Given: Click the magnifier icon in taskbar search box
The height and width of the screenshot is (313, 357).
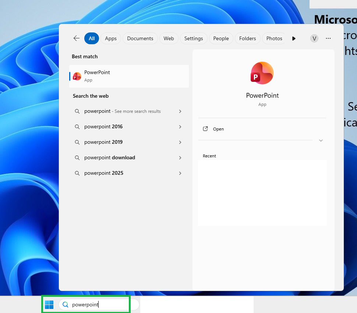Looking at the screenshot, I should tap(66, 305).
